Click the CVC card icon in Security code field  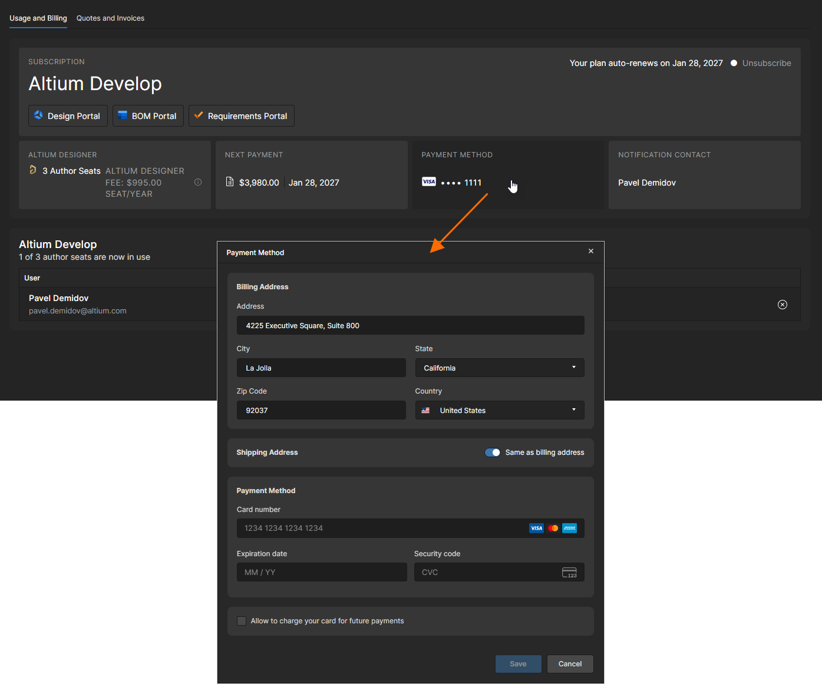pyautogui.click(x=569, y=573)
